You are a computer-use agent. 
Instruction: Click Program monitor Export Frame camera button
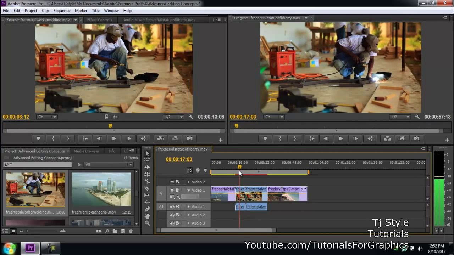coord(416,138)
